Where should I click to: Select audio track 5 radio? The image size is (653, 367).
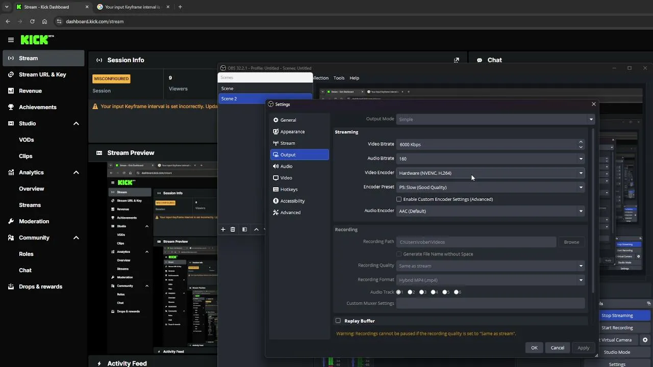point(445,292)
